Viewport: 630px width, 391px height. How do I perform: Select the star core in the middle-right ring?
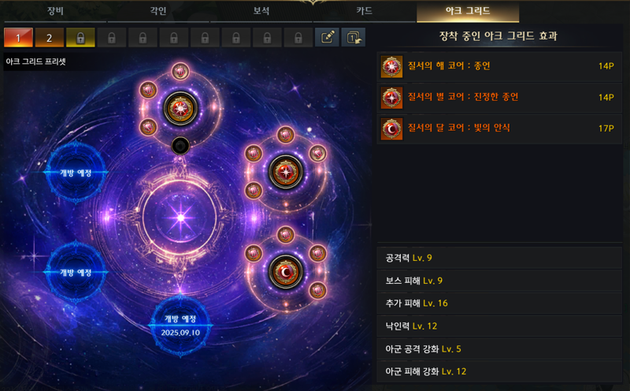tap(286, 172)
